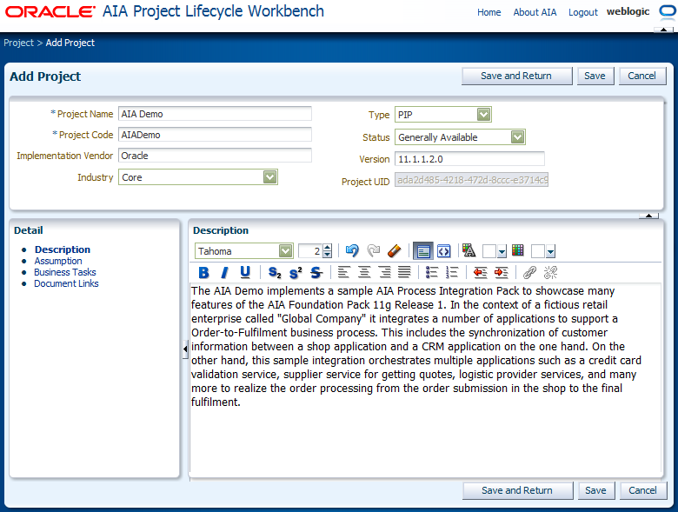Image resolution: width=678 pixels, height=512 pixels.
Task: Apply italic formatting
Action: (224, 272)
